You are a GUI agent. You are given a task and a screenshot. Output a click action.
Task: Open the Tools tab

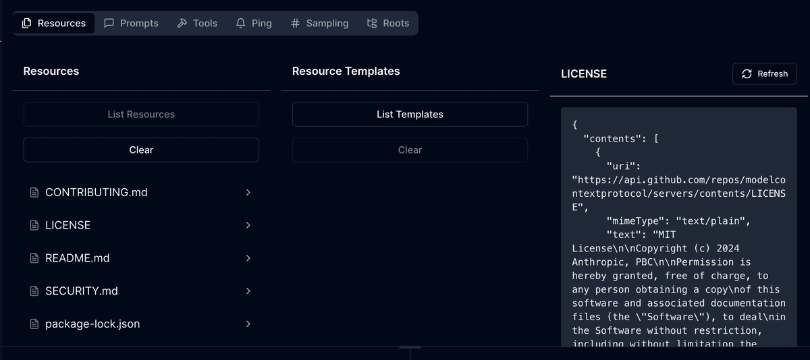(197, 23)
